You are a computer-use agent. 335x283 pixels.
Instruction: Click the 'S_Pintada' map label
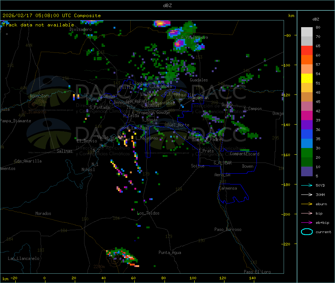pos(99,107)
